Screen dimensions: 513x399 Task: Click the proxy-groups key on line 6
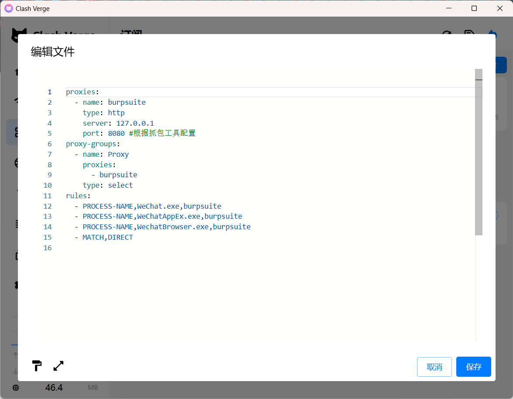[91, 144]
